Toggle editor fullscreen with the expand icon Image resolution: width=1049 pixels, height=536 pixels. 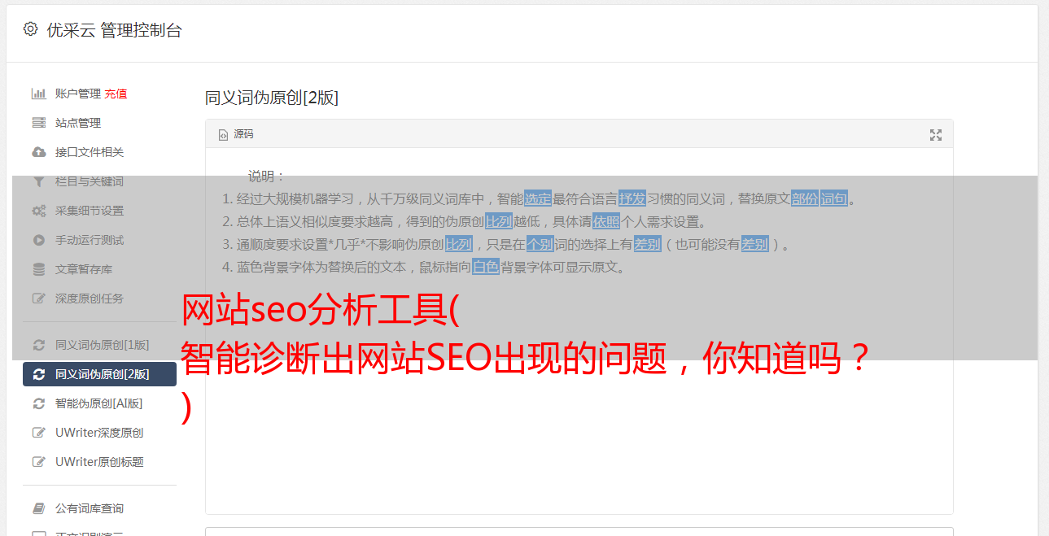coord(936,135)
